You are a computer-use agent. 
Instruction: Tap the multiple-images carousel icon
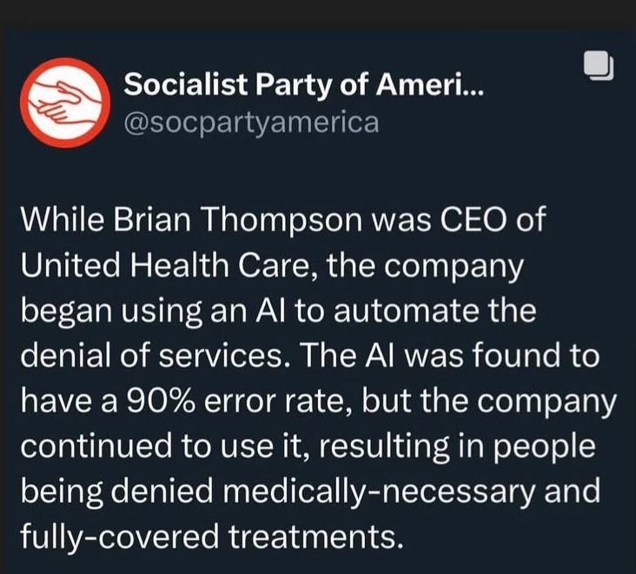click(599, 66)
